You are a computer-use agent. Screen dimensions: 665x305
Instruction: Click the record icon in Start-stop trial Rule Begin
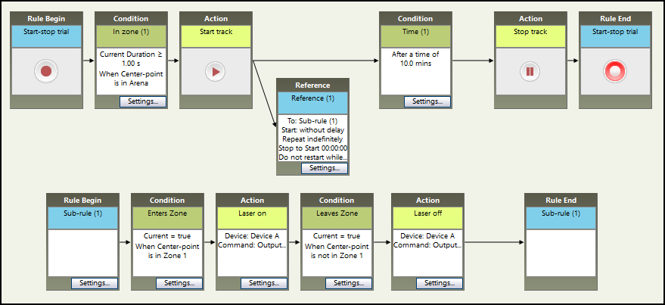click(x=46, y=71)
